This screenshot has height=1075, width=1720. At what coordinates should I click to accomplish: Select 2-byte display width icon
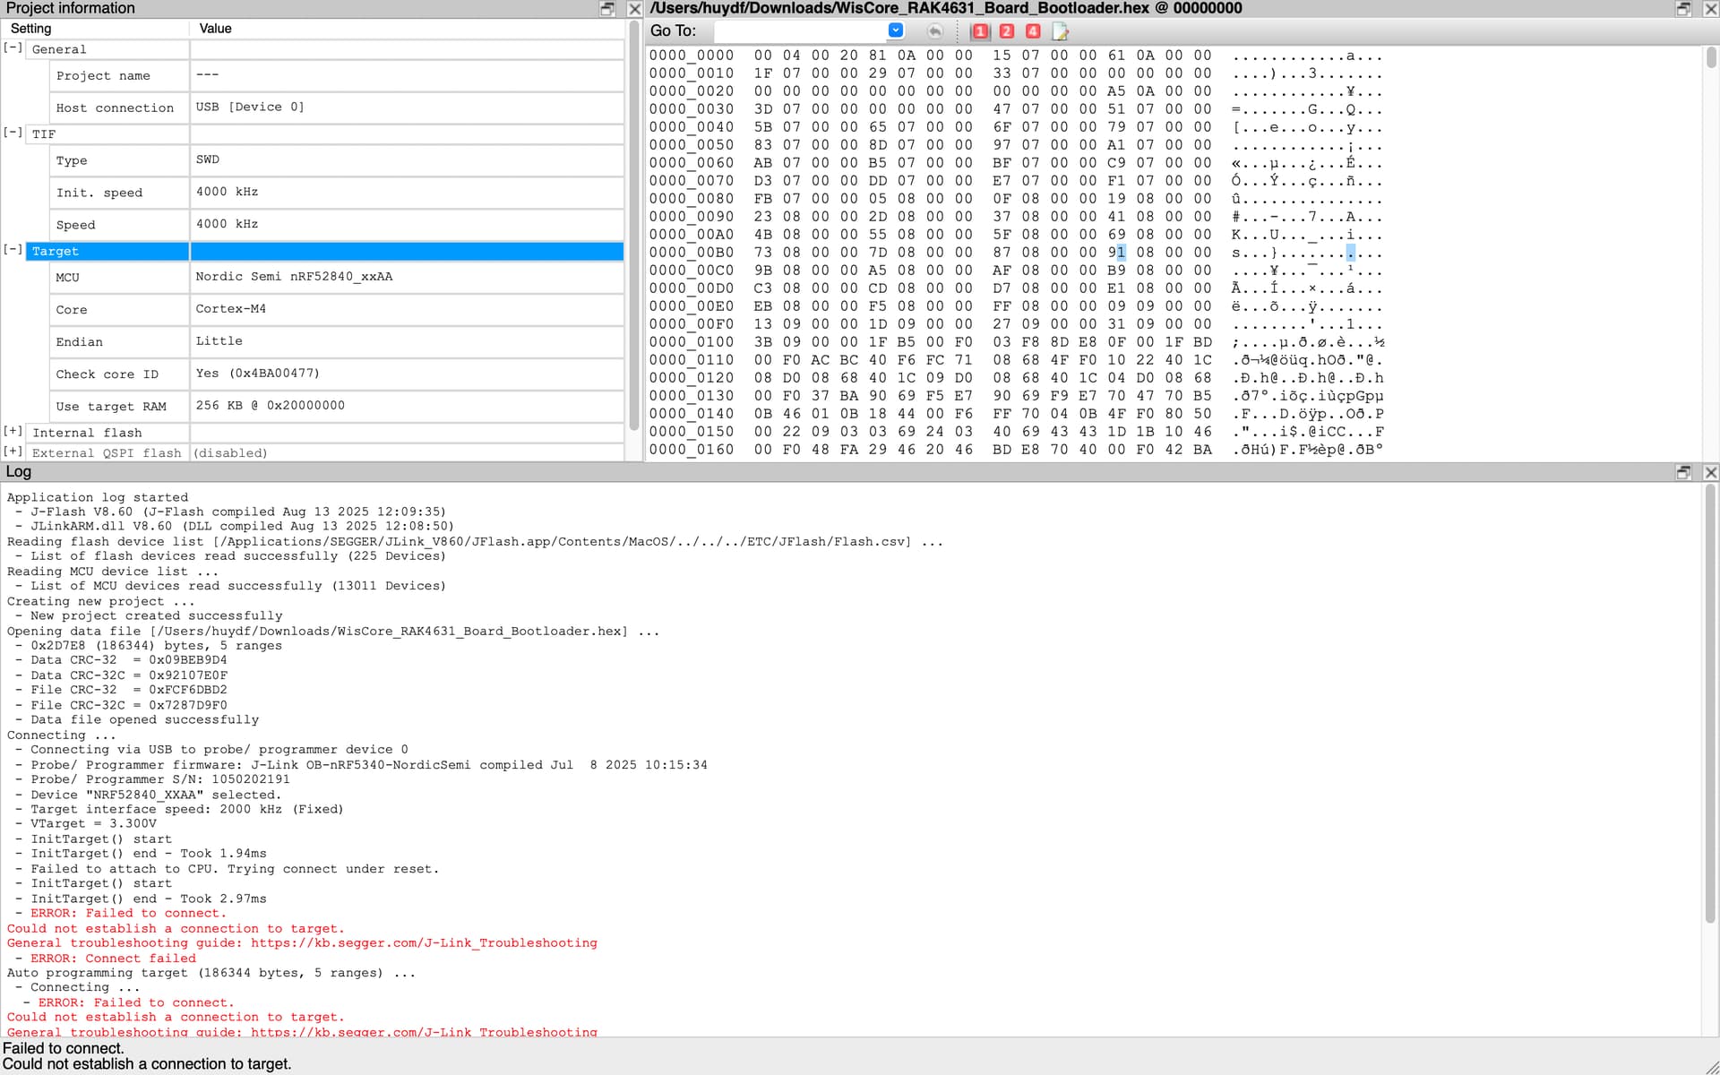point(1006,31)
